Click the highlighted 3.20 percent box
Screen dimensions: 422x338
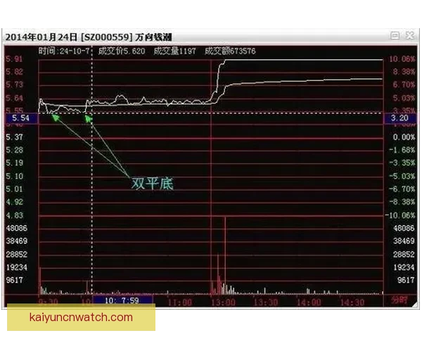pos(399,118)
